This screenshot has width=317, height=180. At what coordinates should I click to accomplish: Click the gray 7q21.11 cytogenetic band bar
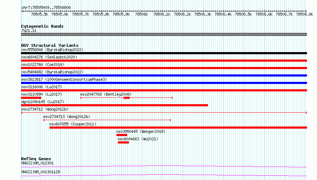point(164,34)
